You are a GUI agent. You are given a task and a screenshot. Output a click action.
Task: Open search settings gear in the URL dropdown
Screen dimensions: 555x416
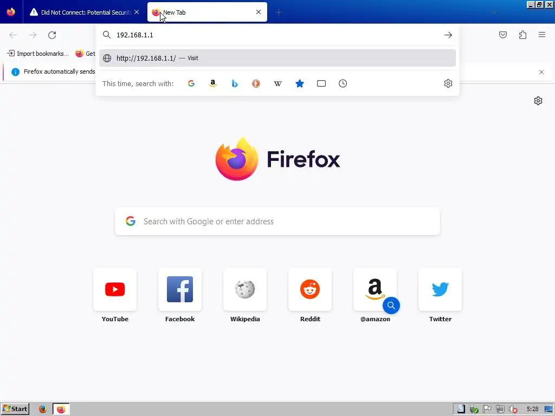448,83
